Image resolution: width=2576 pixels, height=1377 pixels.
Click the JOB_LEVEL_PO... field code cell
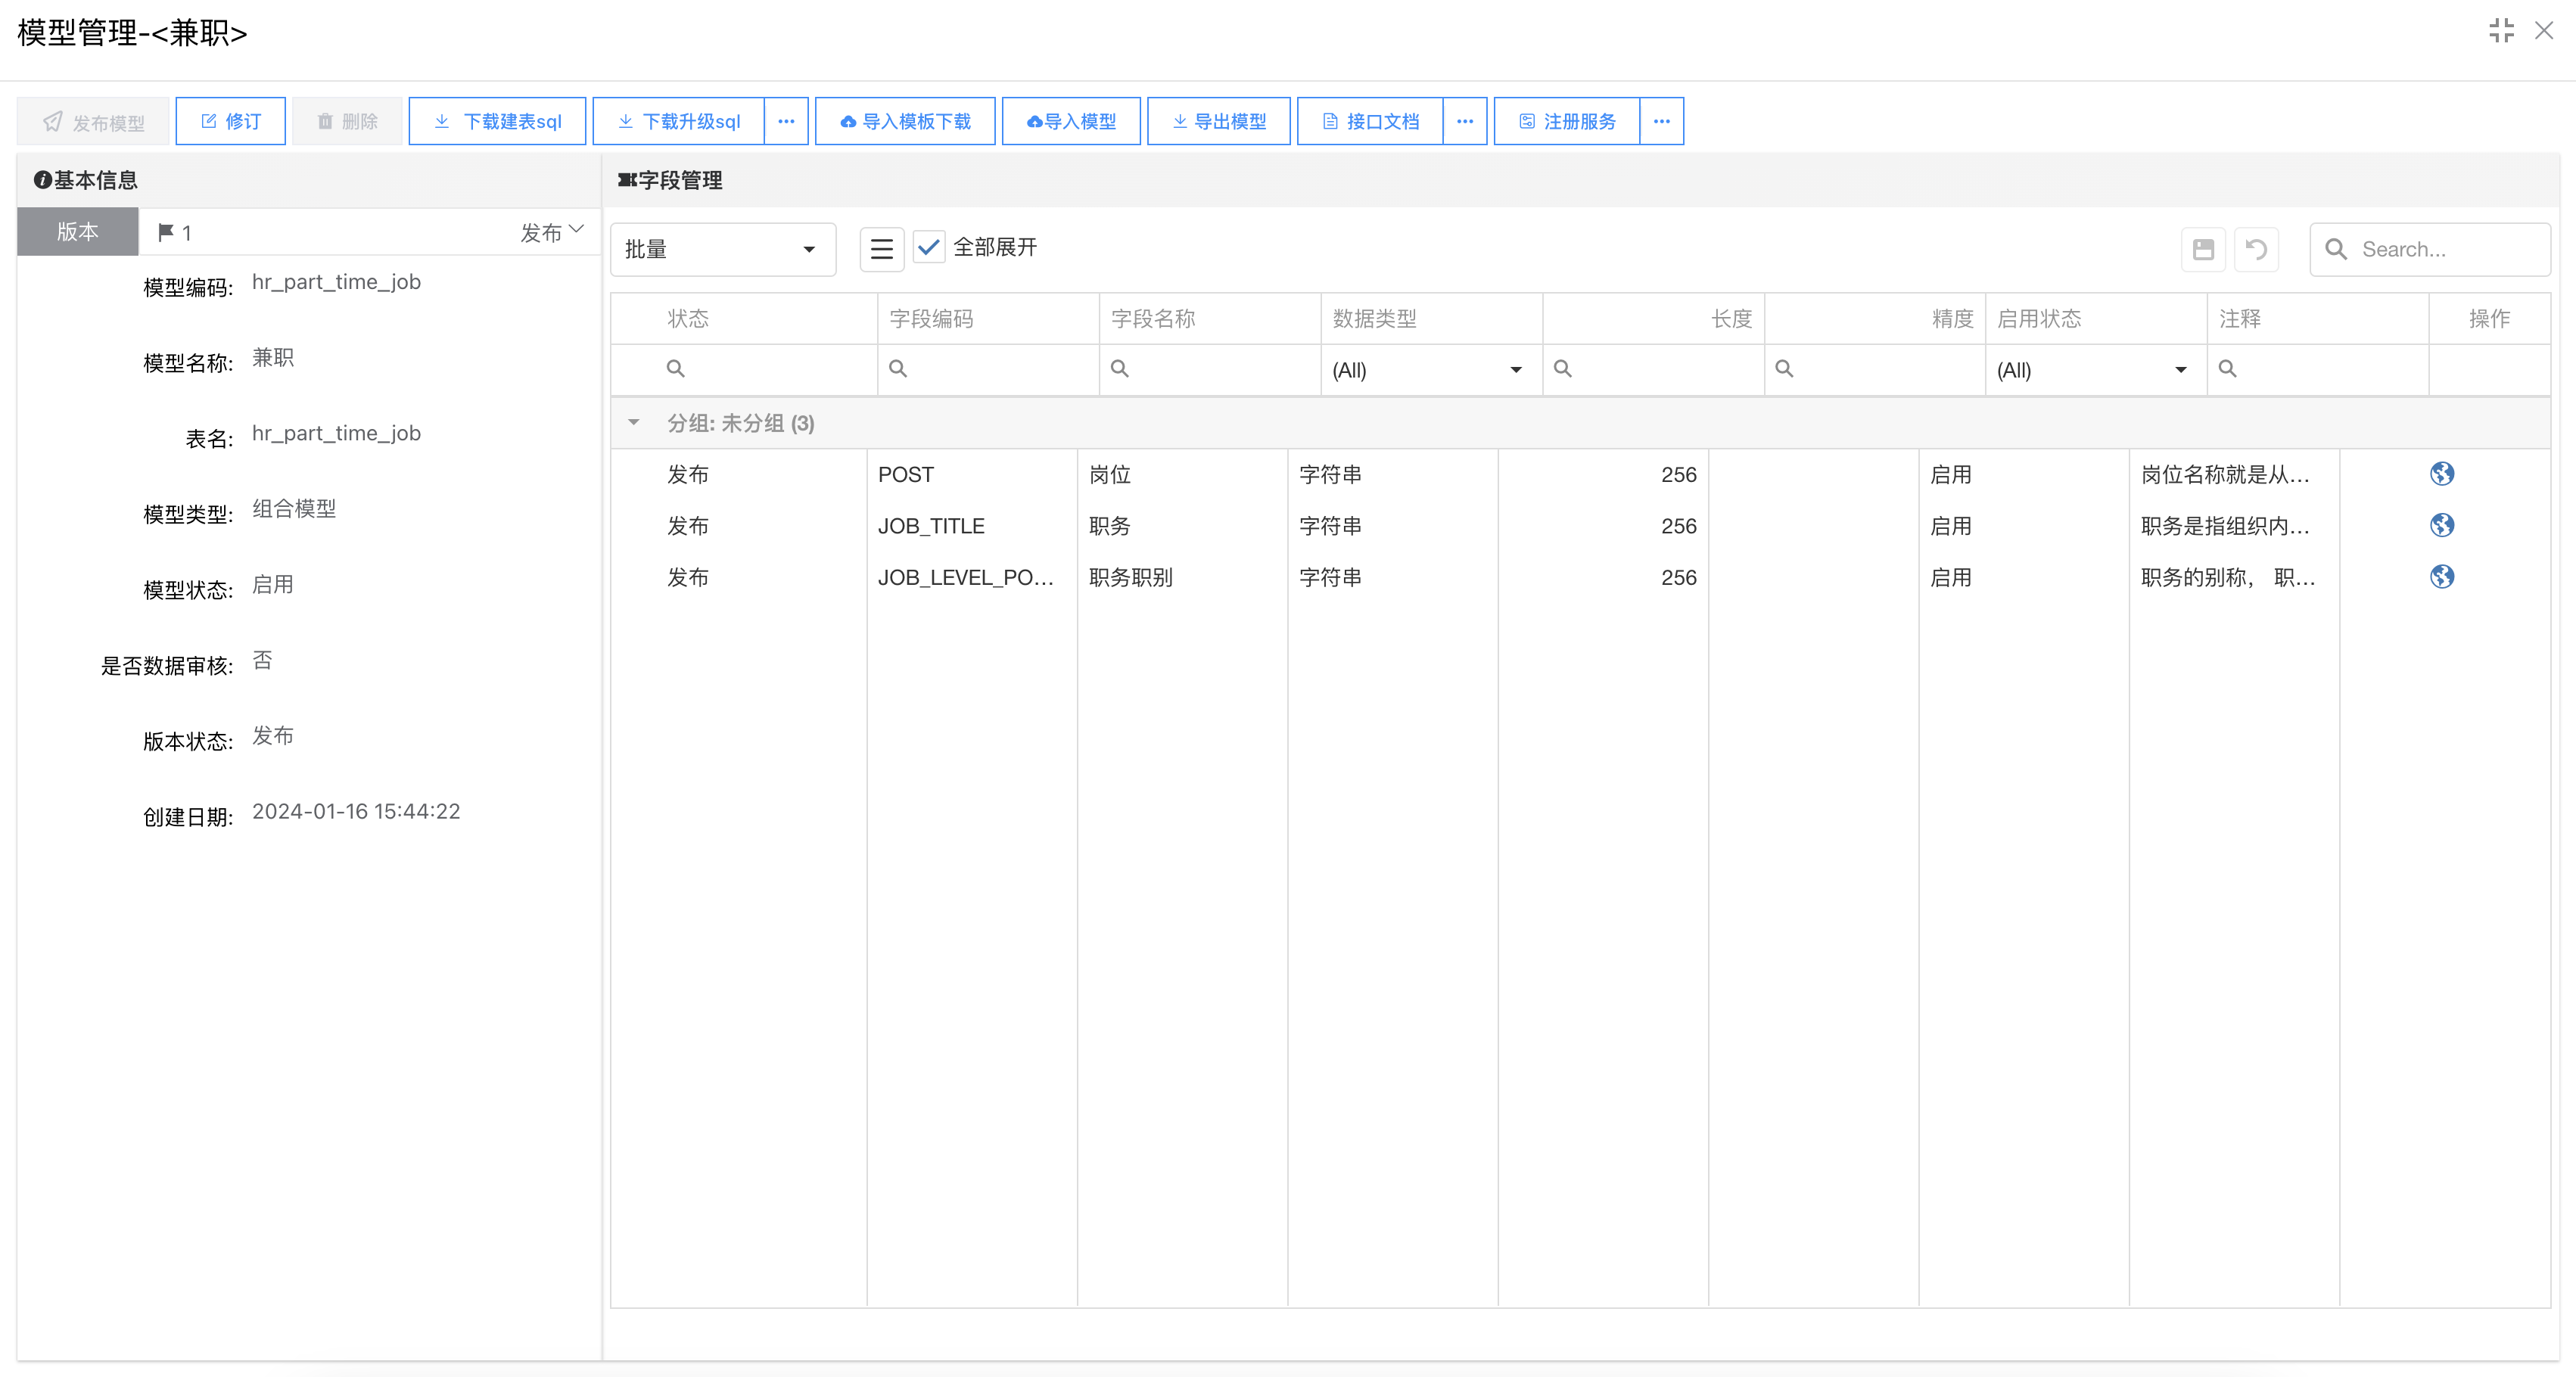coord(972,578)
